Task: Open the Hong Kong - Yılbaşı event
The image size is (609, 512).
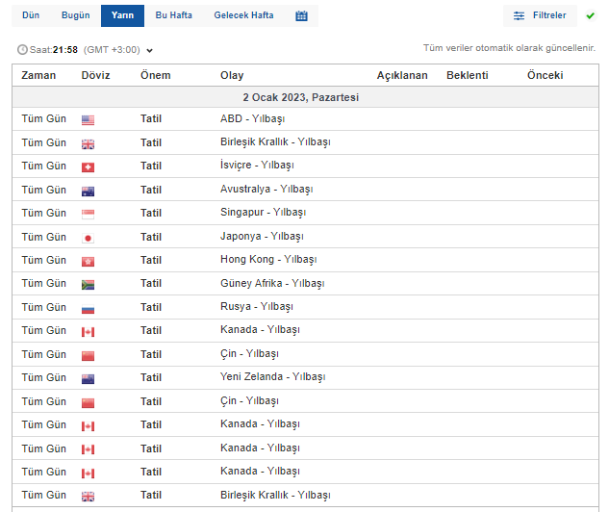Action: coord(268,260)
